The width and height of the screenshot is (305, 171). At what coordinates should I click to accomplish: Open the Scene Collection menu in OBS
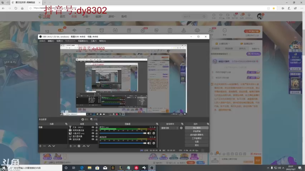[83, 41]
